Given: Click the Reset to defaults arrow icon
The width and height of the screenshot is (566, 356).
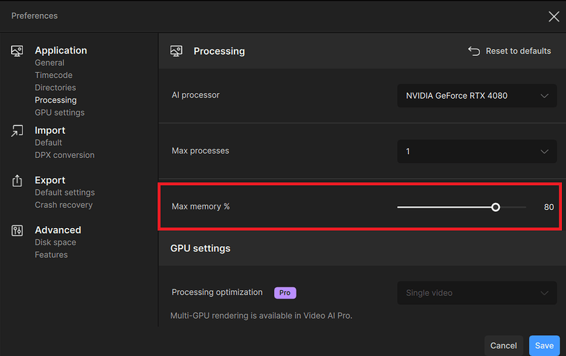Looking at the screenshot, I should click(474, 51).
